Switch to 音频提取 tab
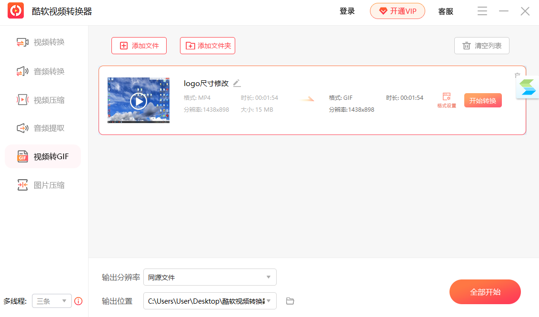The image size is (539, 317). pos(43,128)
